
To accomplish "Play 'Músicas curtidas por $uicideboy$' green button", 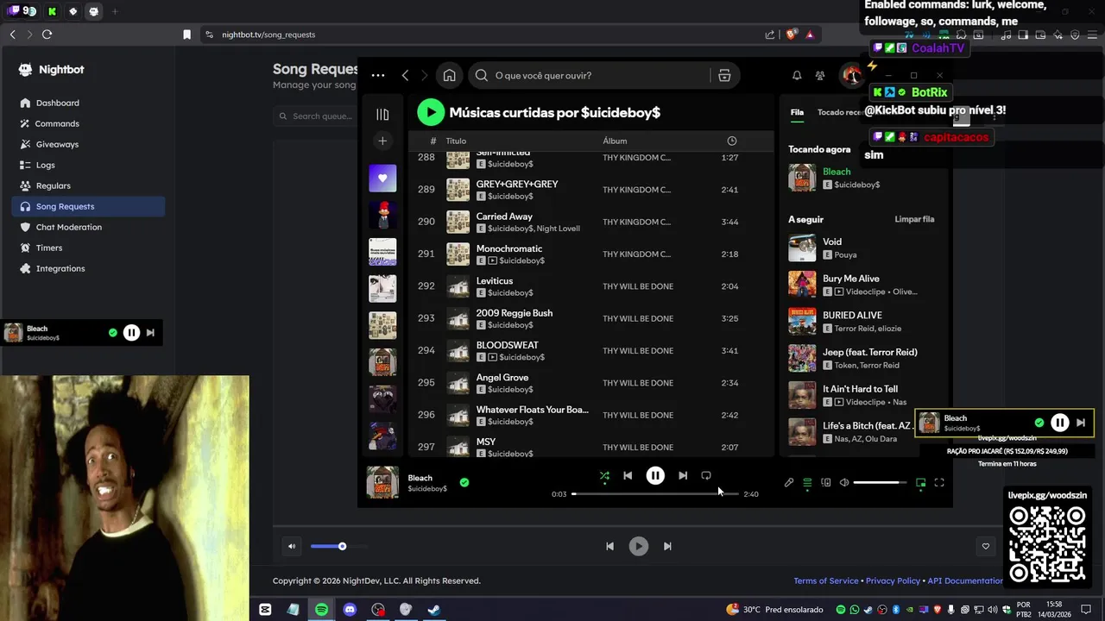I will (431, 112).
